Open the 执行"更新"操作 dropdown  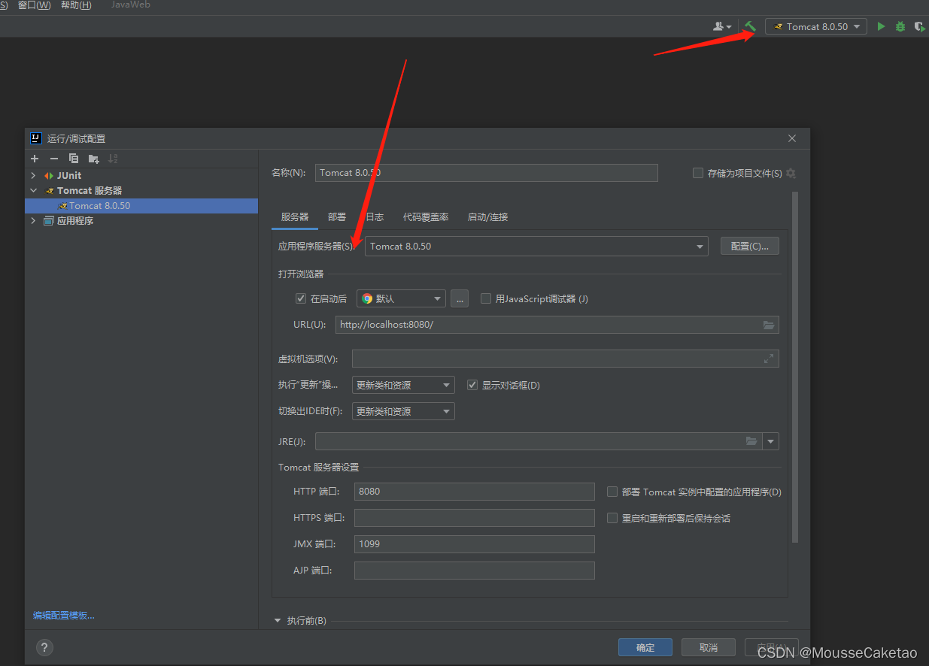(403, 385)
